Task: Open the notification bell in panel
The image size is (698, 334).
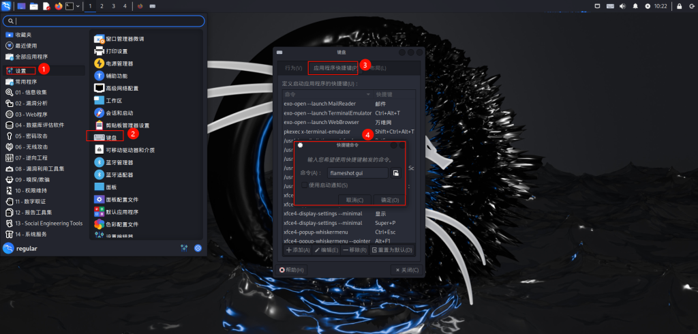Action: 635,6
